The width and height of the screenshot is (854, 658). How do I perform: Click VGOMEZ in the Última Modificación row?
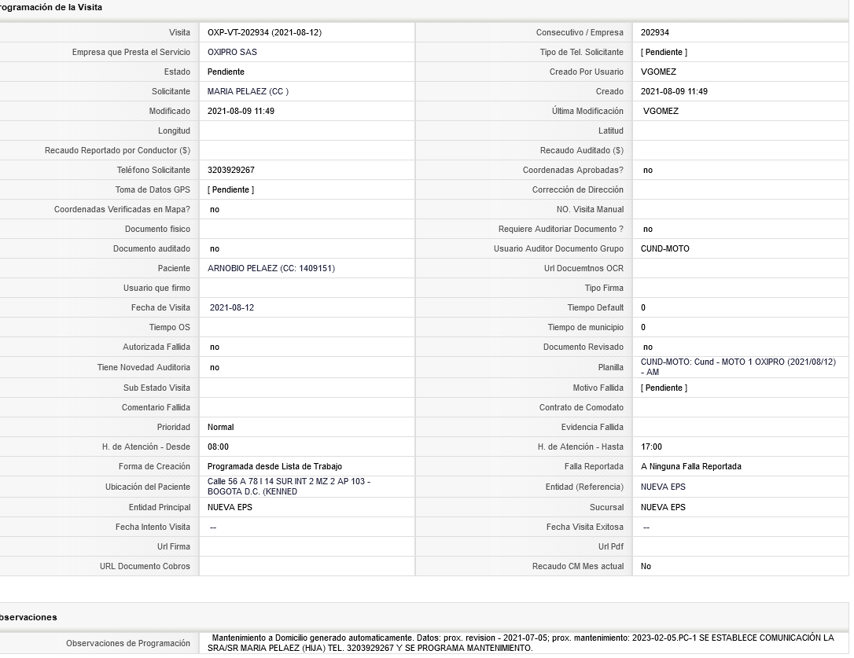click(x=661, y=111)
